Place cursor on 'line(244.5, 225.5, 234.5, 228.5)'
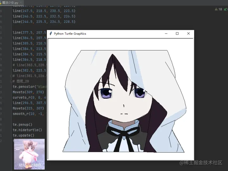Viewport: 228px width, 171px height. click(44, 22)
